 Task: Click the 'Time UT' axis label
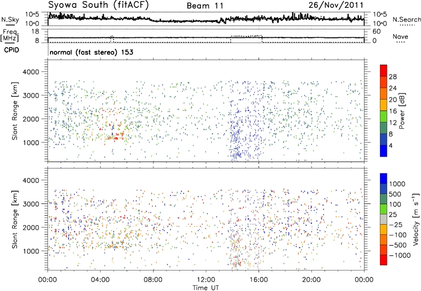pyautogui.click(x=206, y=288)
